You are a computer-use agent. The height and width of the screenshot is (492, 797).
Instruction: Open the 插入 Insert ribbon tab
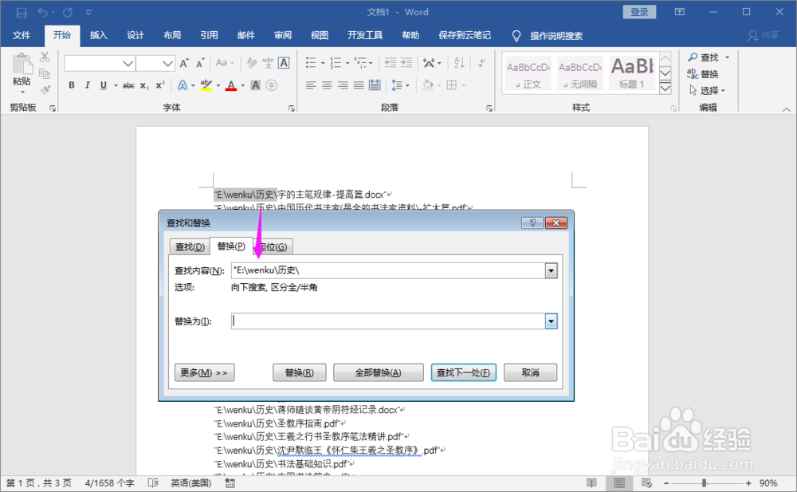point(99,35)
